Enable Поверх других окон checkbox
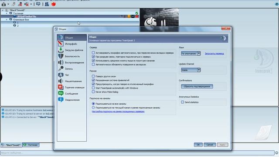279x157 pixels. (x=93, y=76)
